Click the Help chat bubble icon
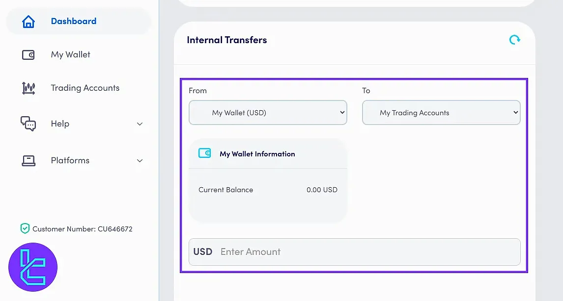 click(28, 124)
